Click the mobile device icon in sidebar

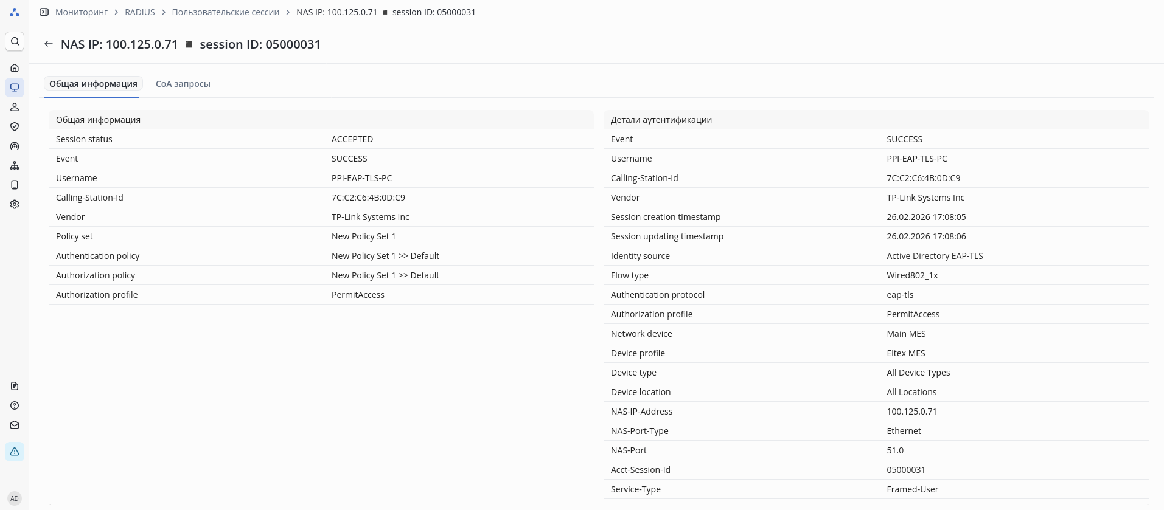pyautogui.click(x=15, y=185)
